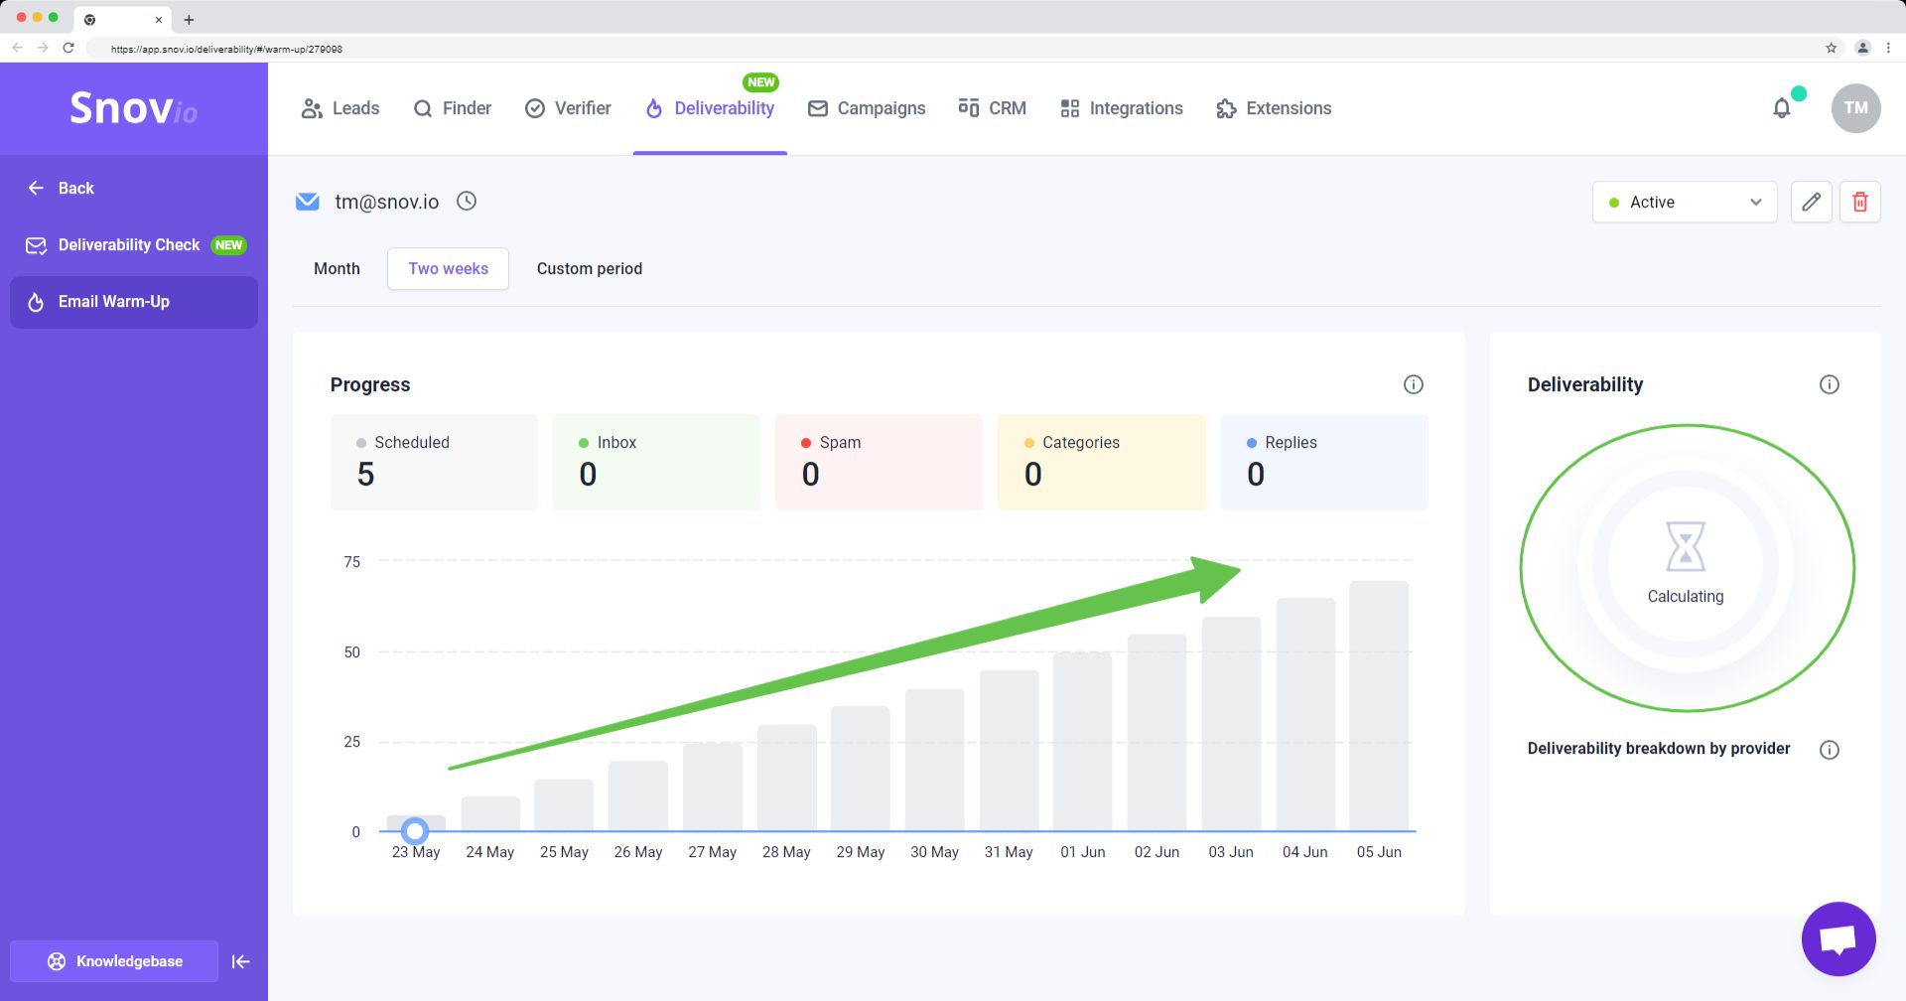Click the clock icon beside tm@snov.io
1906x1001 pixels.
tap(467, 202)
